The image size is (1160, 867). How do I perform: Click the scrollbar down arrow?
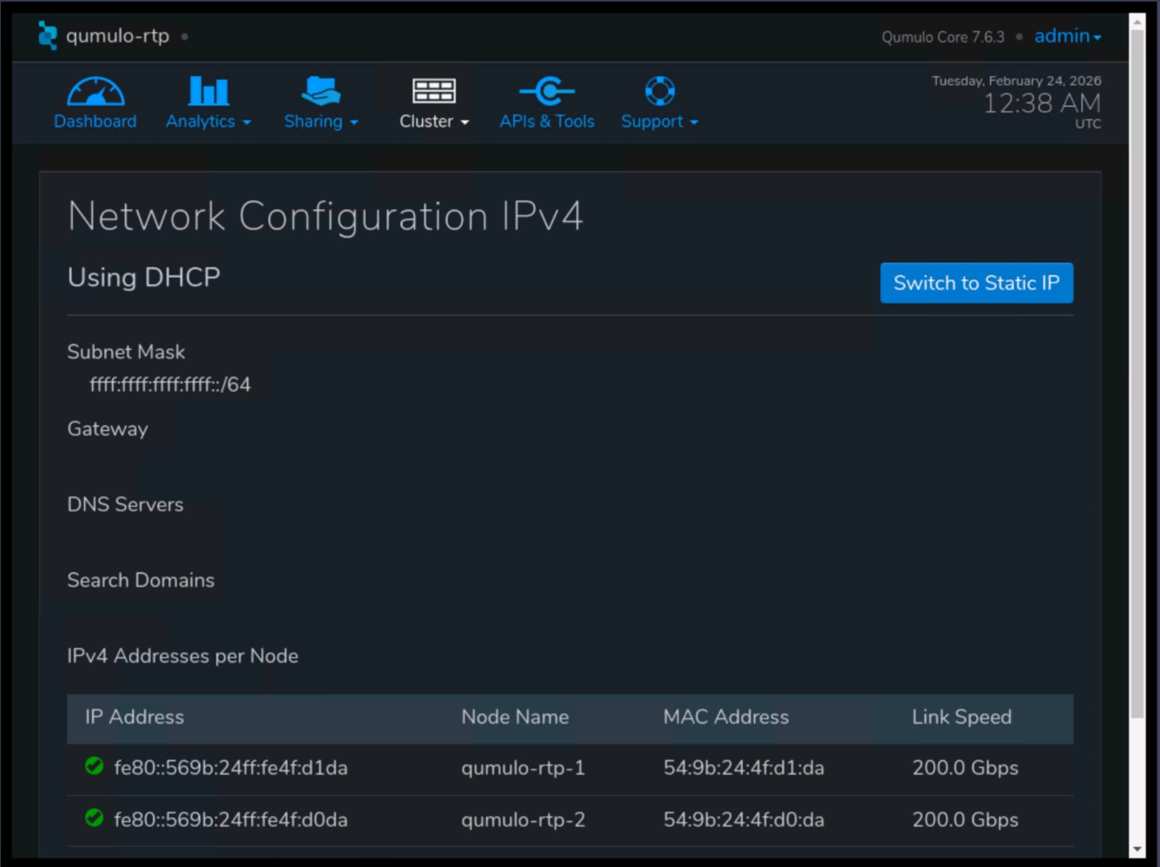click(x=1137, y=849)
